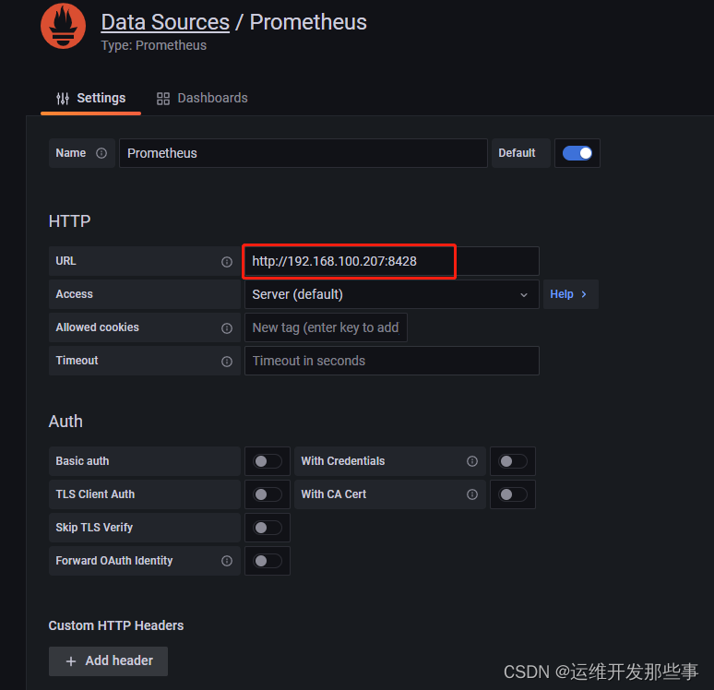Click the Add header button
The image size is (714, 690).
click(x=108, y=661)
